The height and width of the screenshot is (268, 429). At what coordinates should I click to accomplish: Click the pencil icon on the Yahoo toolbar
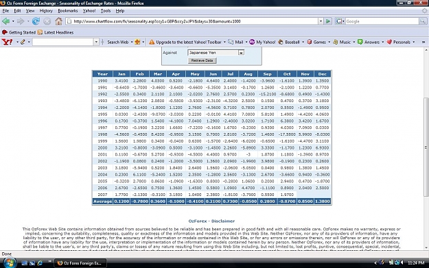coord(23,42)
